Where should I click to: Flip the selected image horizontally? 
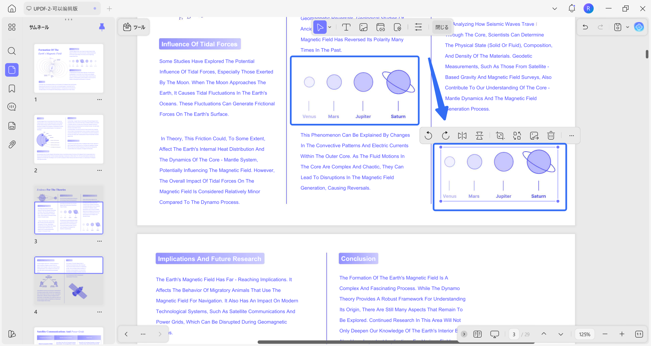(462, 135)
